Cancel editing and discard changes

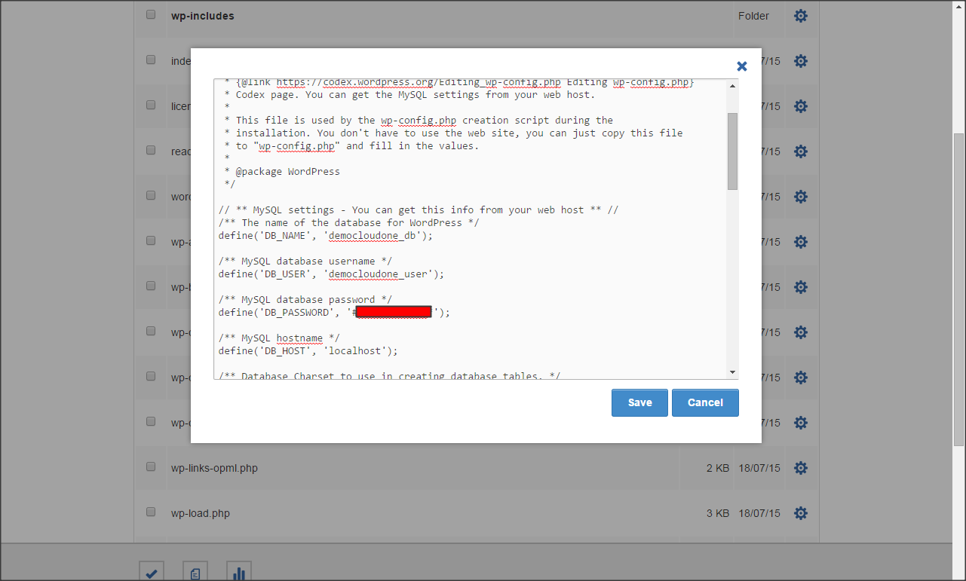coord(705,402)
